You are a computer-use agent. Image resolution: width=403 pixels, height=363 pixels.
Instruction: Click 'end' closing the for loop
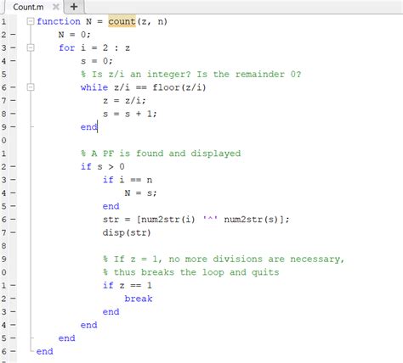(x=66, y=338)
